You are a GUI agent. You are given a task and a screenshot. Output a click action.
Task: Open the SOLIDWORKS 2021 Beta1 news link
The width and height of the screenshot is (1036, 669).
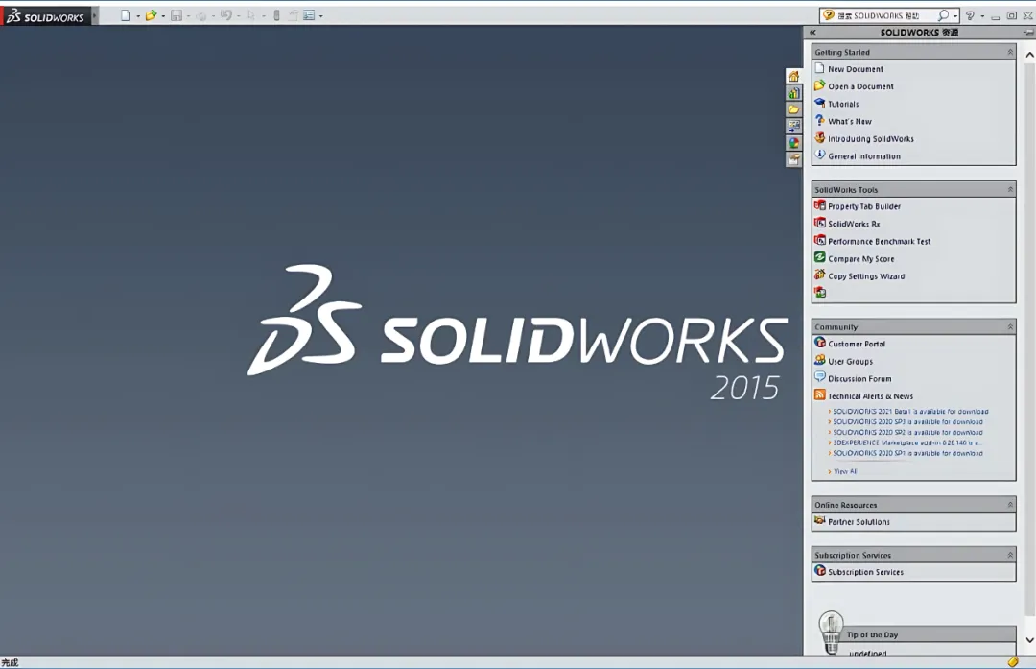[x=910, y=411]
